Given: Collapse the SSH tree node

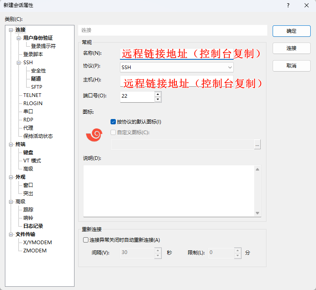Looking at the screenshot, I should tap(18, 63).
